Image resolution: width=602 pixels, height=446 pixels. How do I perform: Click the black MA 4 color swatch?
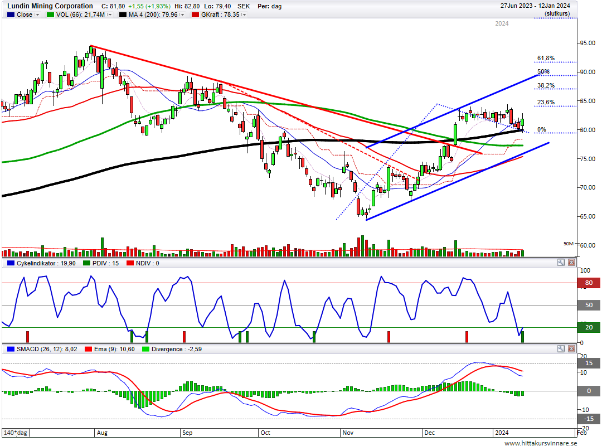coord(123,14)
